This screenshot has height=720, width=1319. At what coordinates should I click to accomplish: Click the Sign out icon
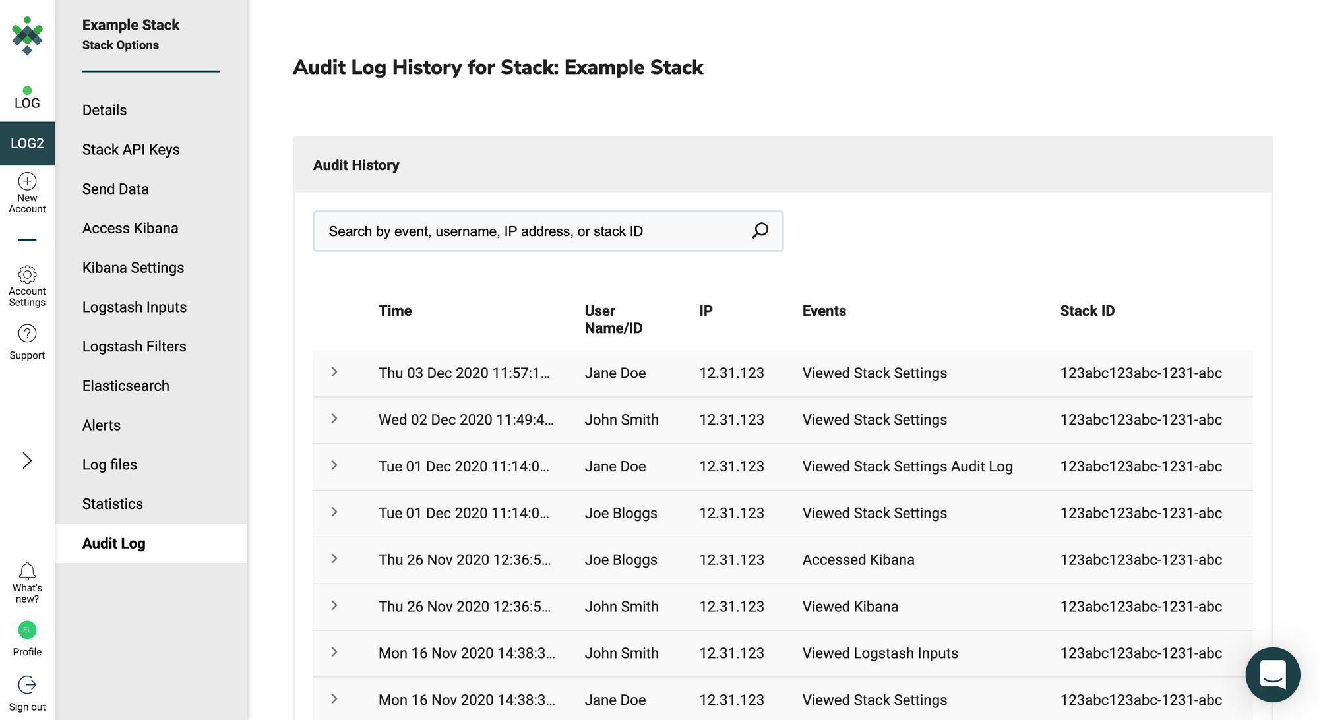pos(27,685)
